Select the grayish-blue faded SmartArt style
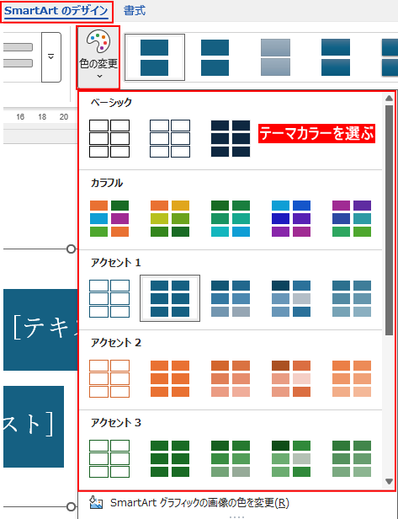Screen dimensions: 398x519 [275, 57]
